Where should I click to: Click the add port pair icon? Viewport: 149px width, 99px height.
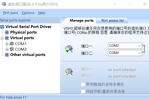(x=69, y=49)
